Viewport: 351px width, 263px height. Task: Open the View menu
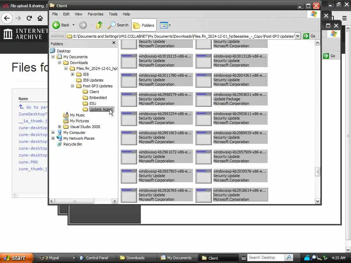click(x=78, y=14)
